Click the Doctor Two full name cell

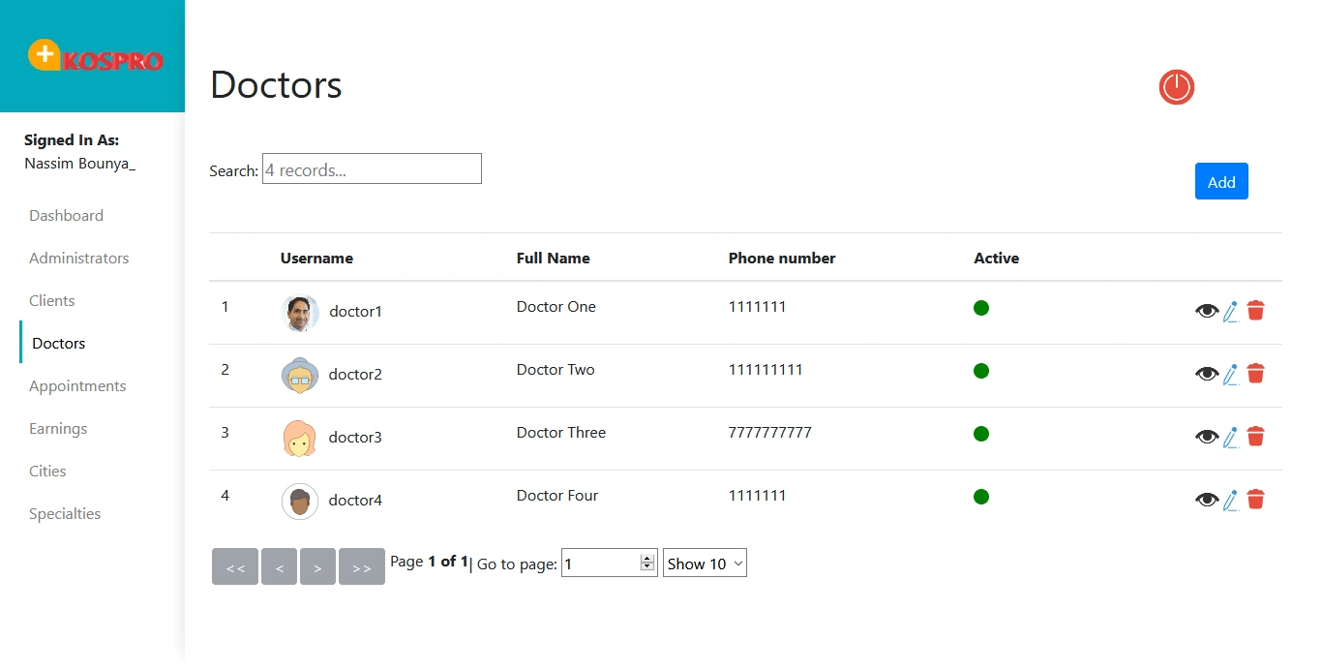pos(556,370)
